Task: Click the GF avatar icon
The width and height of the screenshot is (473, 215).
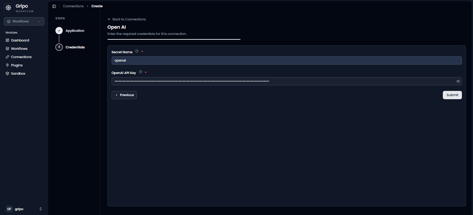Action: coord(9,209)
